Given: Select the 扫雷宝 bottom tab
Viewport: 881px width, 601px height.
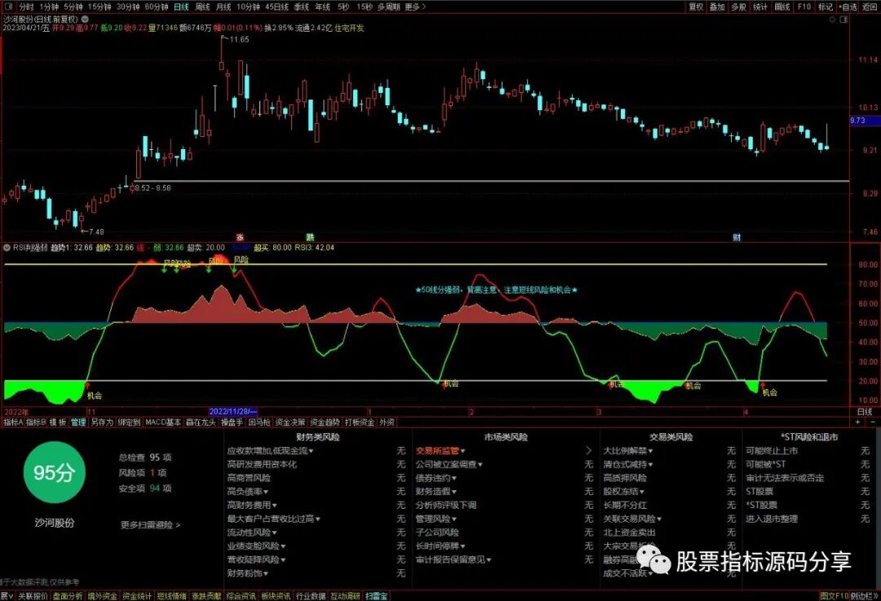Looking at the screenshot, I should point(376,596).
